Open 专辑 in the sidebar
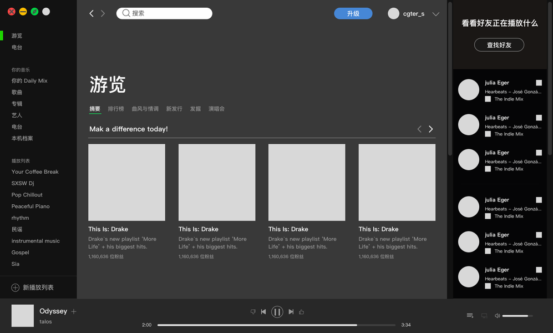This screenshot has width=553, height=333. [x=17, y=104]
